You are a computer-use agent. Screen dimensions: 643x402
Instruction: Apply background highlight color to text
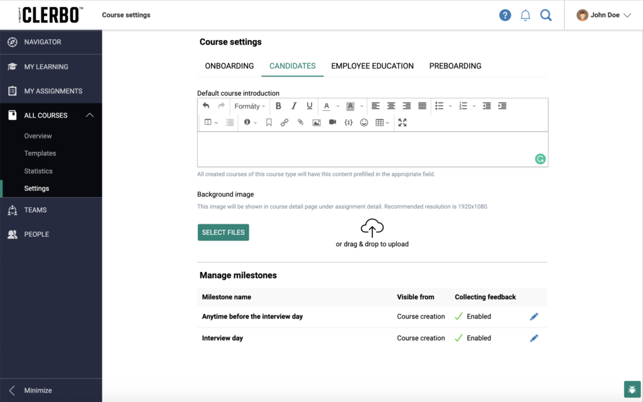pos(350,106)
